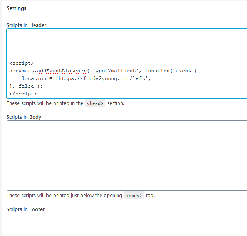Image resolution: width=247 pixels, height=236 pixels.
Task: Click the Scripts in Header label
Action: click(26, 25)
